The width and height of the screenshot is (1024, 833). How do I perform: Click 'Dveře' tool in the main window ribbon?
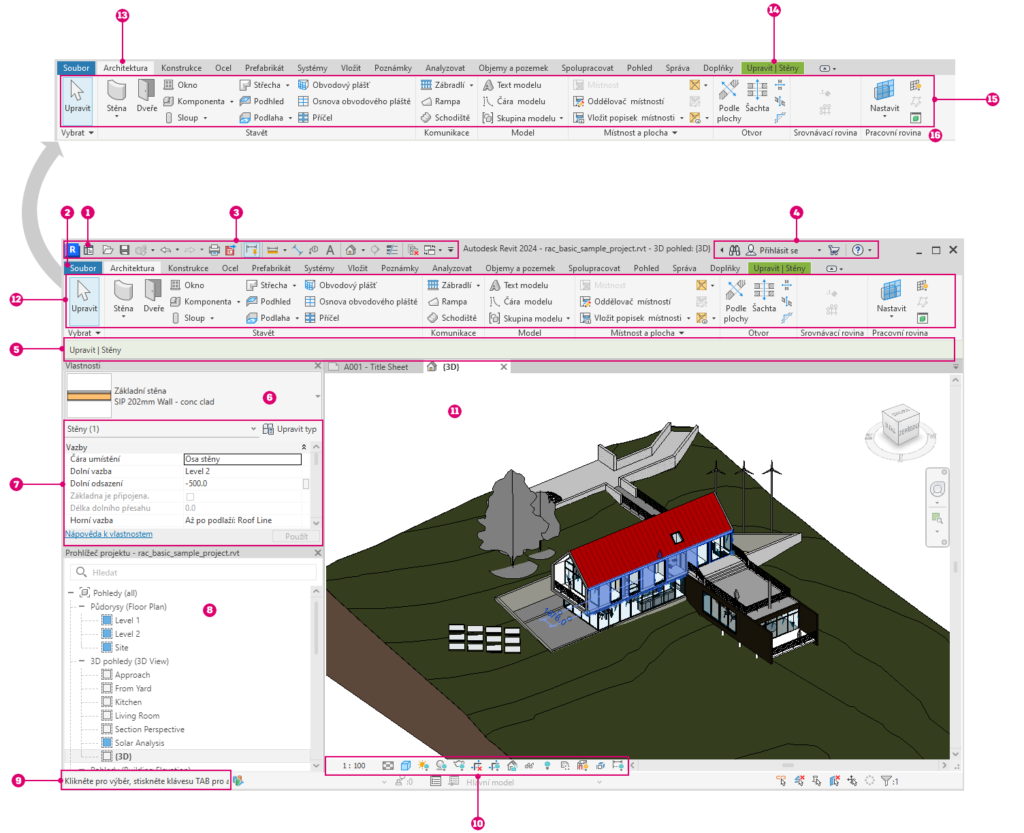point(154,296)
